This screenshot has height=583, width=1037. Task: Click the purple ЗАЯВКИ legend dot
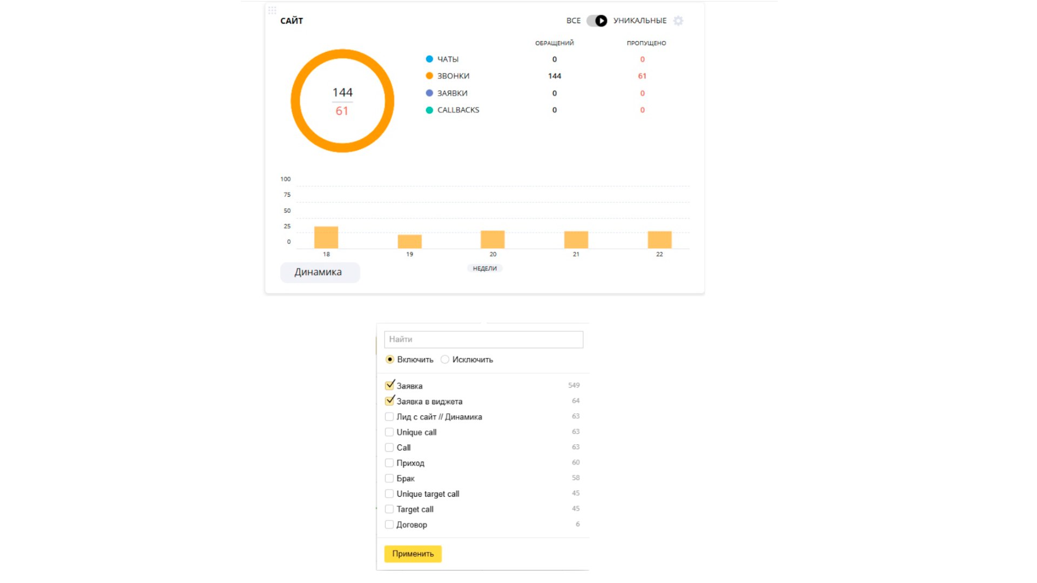click(x=429, y=93)
